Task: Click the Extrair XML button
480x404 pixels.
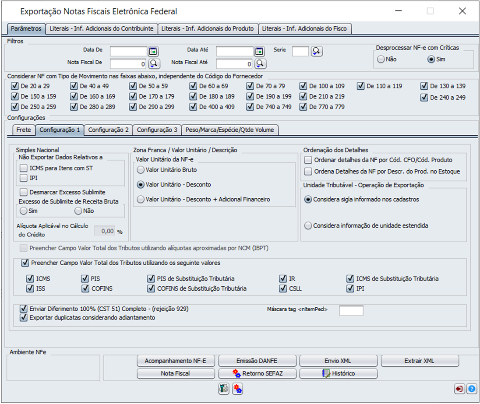Action: (x=420, y=361)
